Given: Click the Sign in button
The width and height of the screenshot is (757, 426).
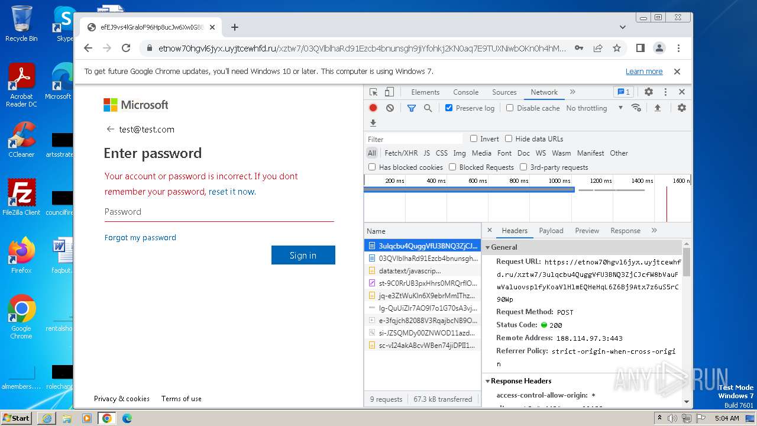Looking at the screenshot, I should [303, 255].
